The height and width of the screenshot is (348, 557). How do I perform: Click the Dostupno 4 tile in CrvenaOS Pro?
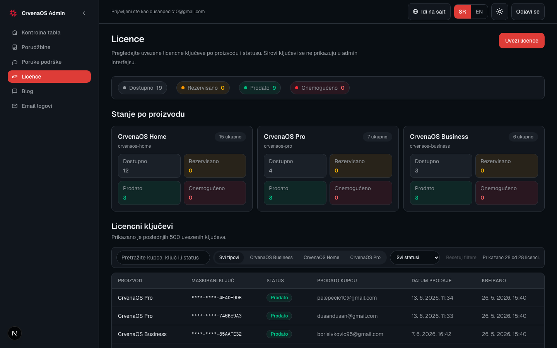click(295, 166)
